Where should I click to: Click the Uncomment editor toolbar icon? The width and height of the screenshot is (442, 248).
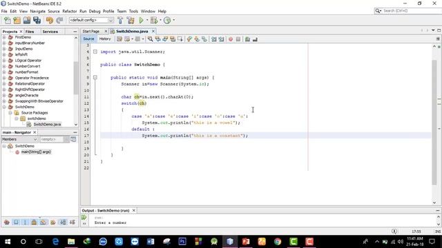point(255,39)
